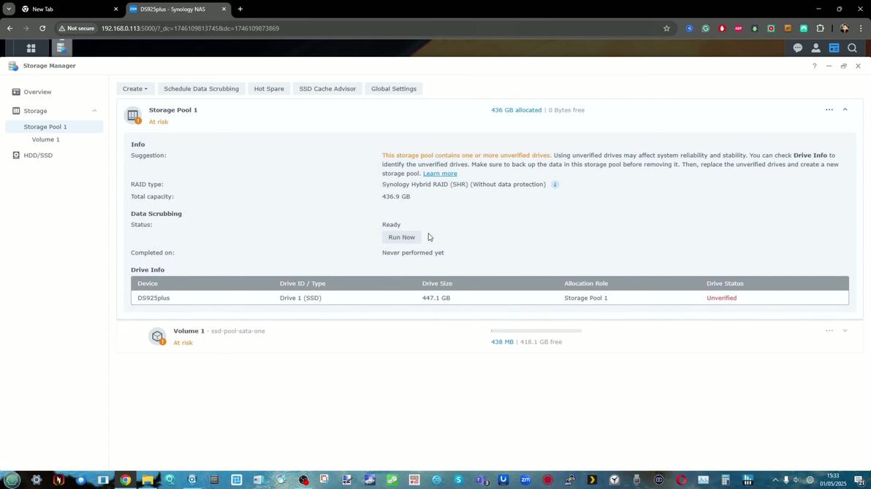The image size is (871, 489).
Task: Click the Storage Manager help question mark
Action: click(x=814, y=66)
